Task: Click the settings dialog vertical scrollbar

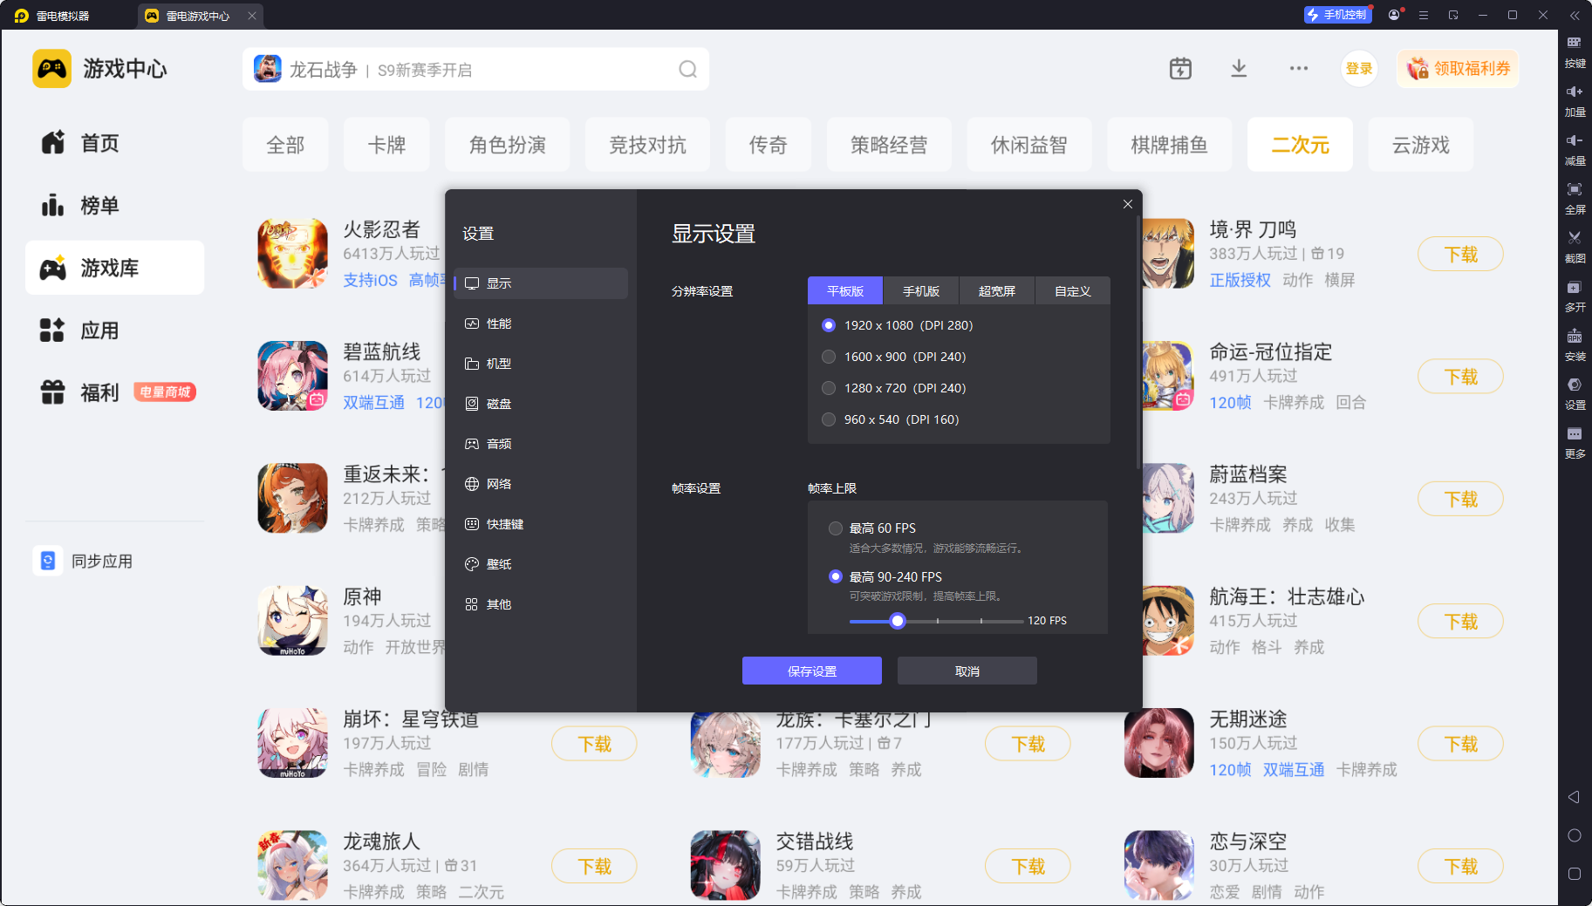Action: click(x=1138, y=343)
